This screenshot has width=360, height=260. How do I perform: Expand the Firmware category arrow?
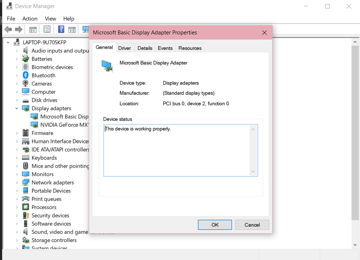coord(17,133)
